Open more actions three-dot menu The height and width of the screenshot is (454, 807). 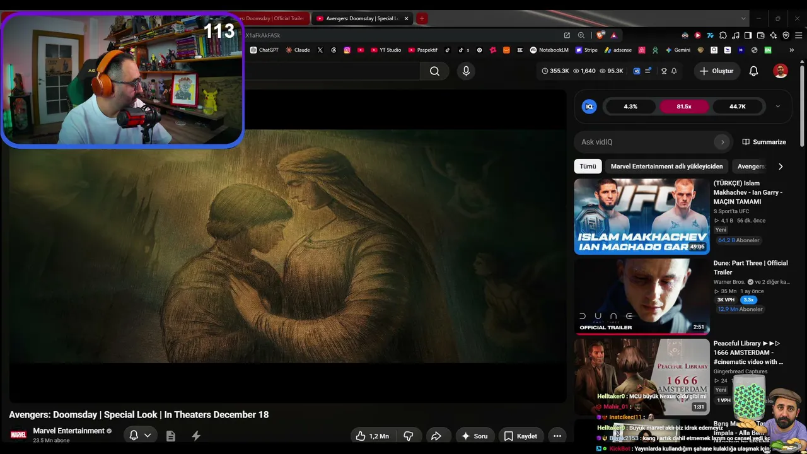[x=557, y=436]
